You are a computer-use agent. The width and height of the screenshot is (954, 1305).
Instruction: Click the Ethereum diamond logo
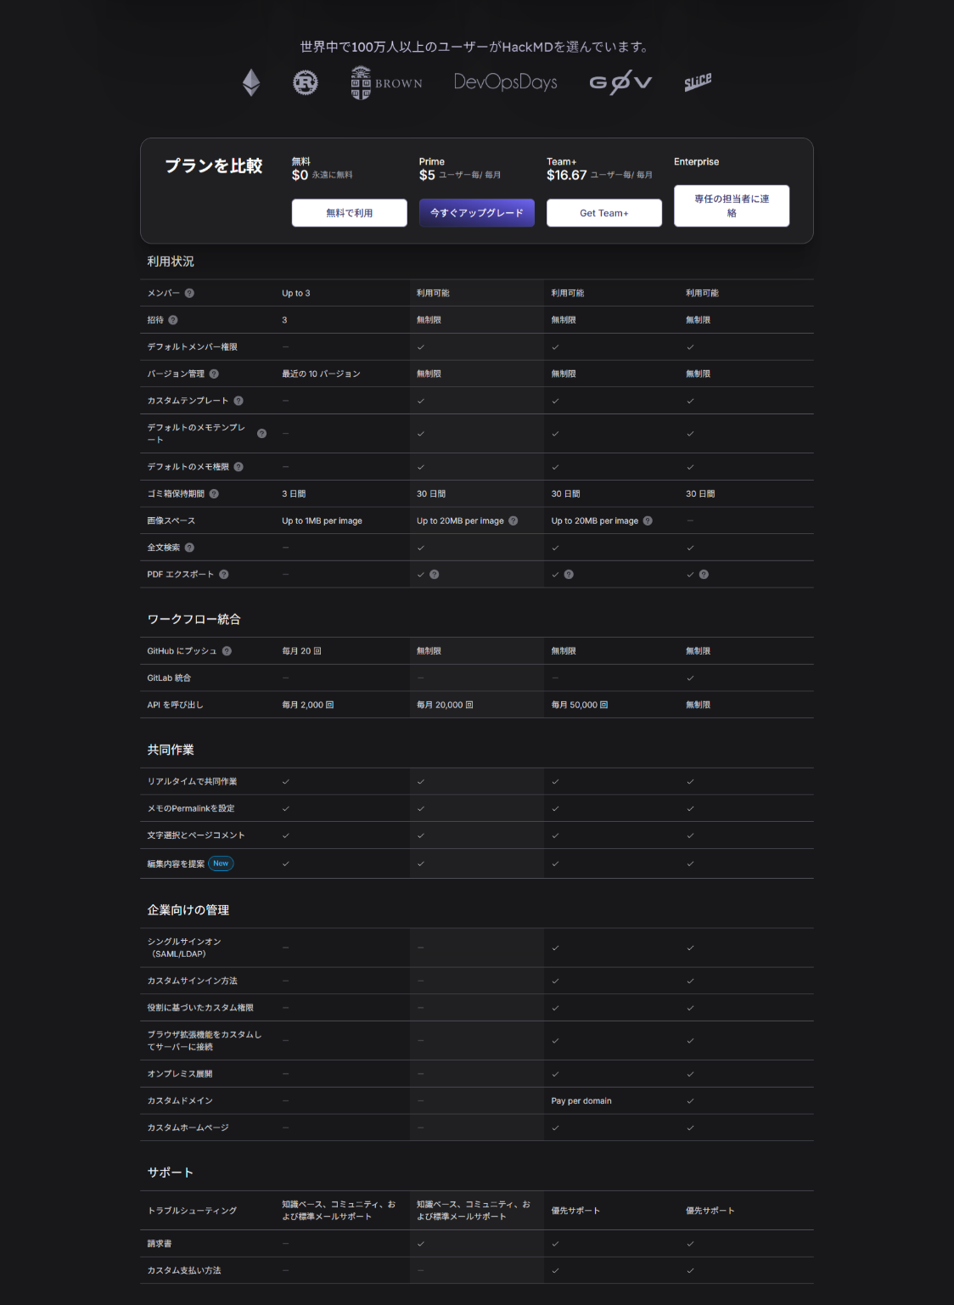click(251, 82)
